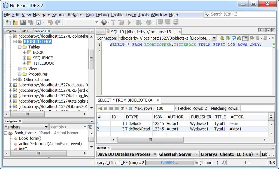Screen dimensions: 279x169
Task: Click the Clean and Build icon
Action: click(121, 22)
